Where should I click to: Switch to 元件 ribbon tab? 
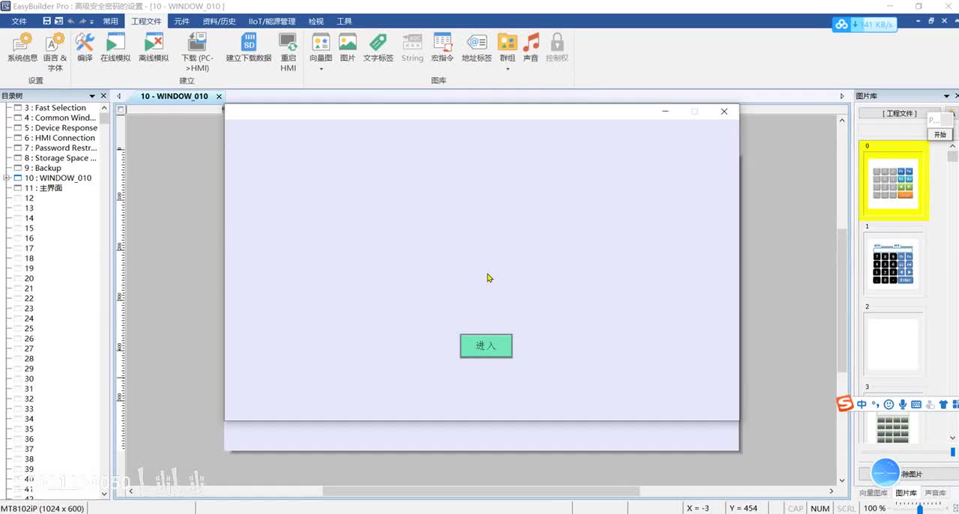point(182,22)
